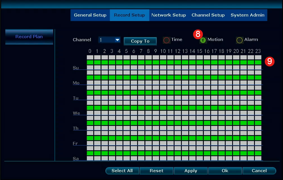Image resolution: width=283 pixels, height=180 pixels.
Task: Click Monday top gray time cell at hour 5
Action: [x=126, y=73]
